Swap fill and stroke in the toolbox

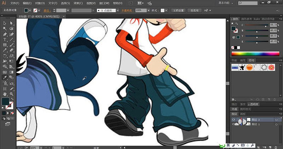click(12, 99)
